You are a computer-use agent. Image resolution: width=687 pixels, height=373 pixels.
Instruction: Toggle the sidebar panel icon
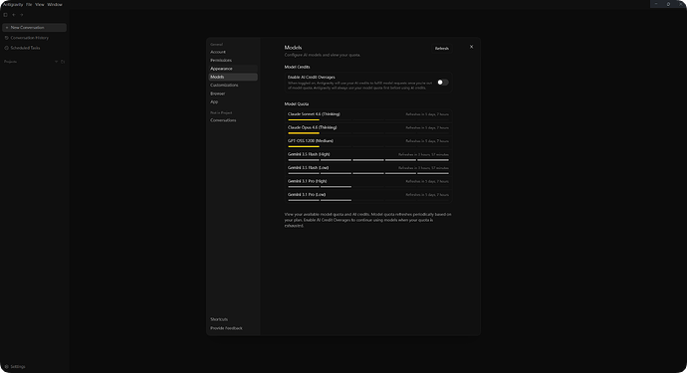[x=5, y=15]
